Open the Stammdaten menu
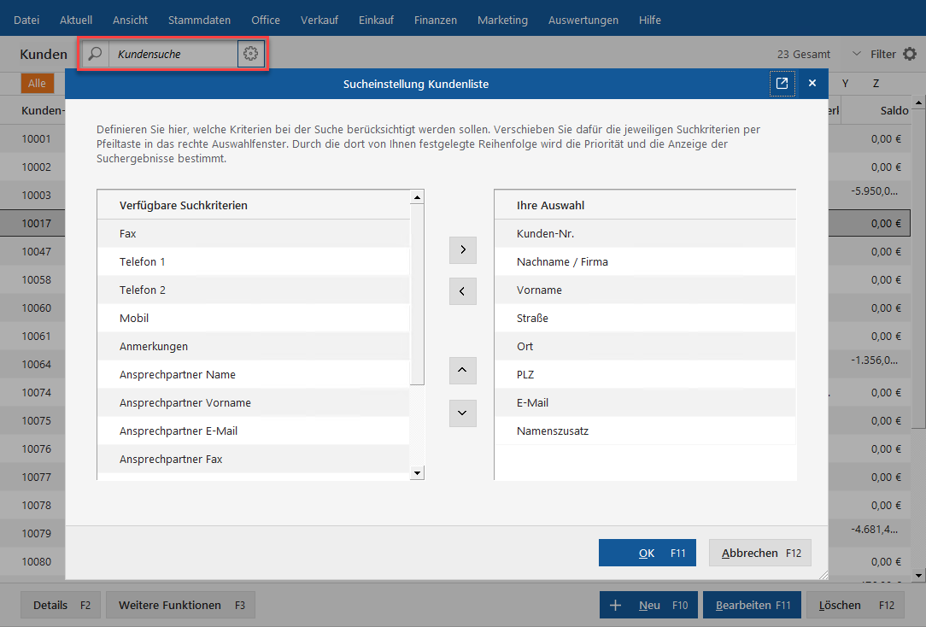 point(199,20)
